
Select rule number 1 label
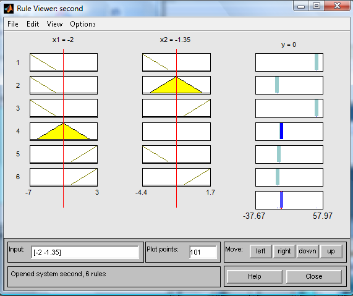point(18,62)
